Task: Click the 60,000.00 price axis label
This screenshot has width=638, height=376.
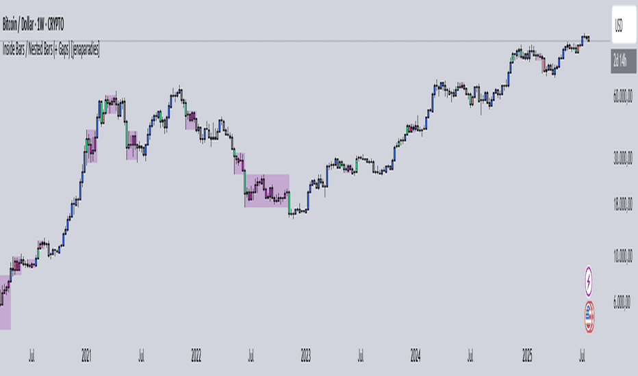Action: 622,96
